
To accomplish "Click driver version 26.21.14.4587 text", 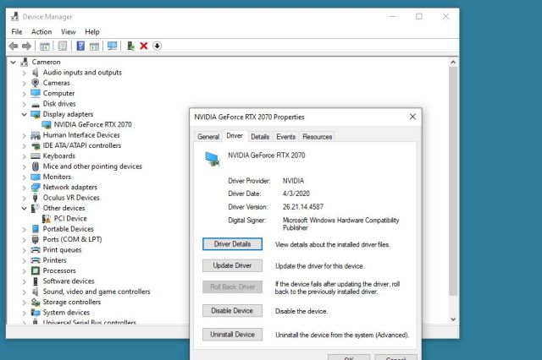I will pos(303,207).
